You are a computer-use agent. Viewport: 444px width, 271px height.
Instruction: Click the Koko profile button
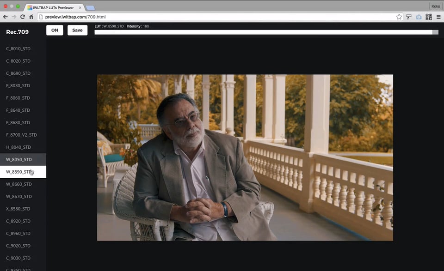point(435,6)
